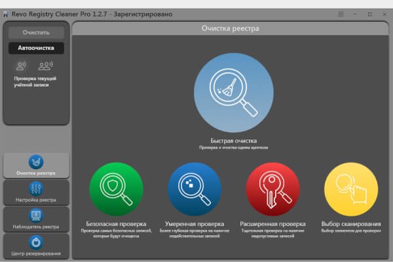Click the Умеренная проверка caption
Image resolution: width=393 pixels, height=262 pixels.
195,223
